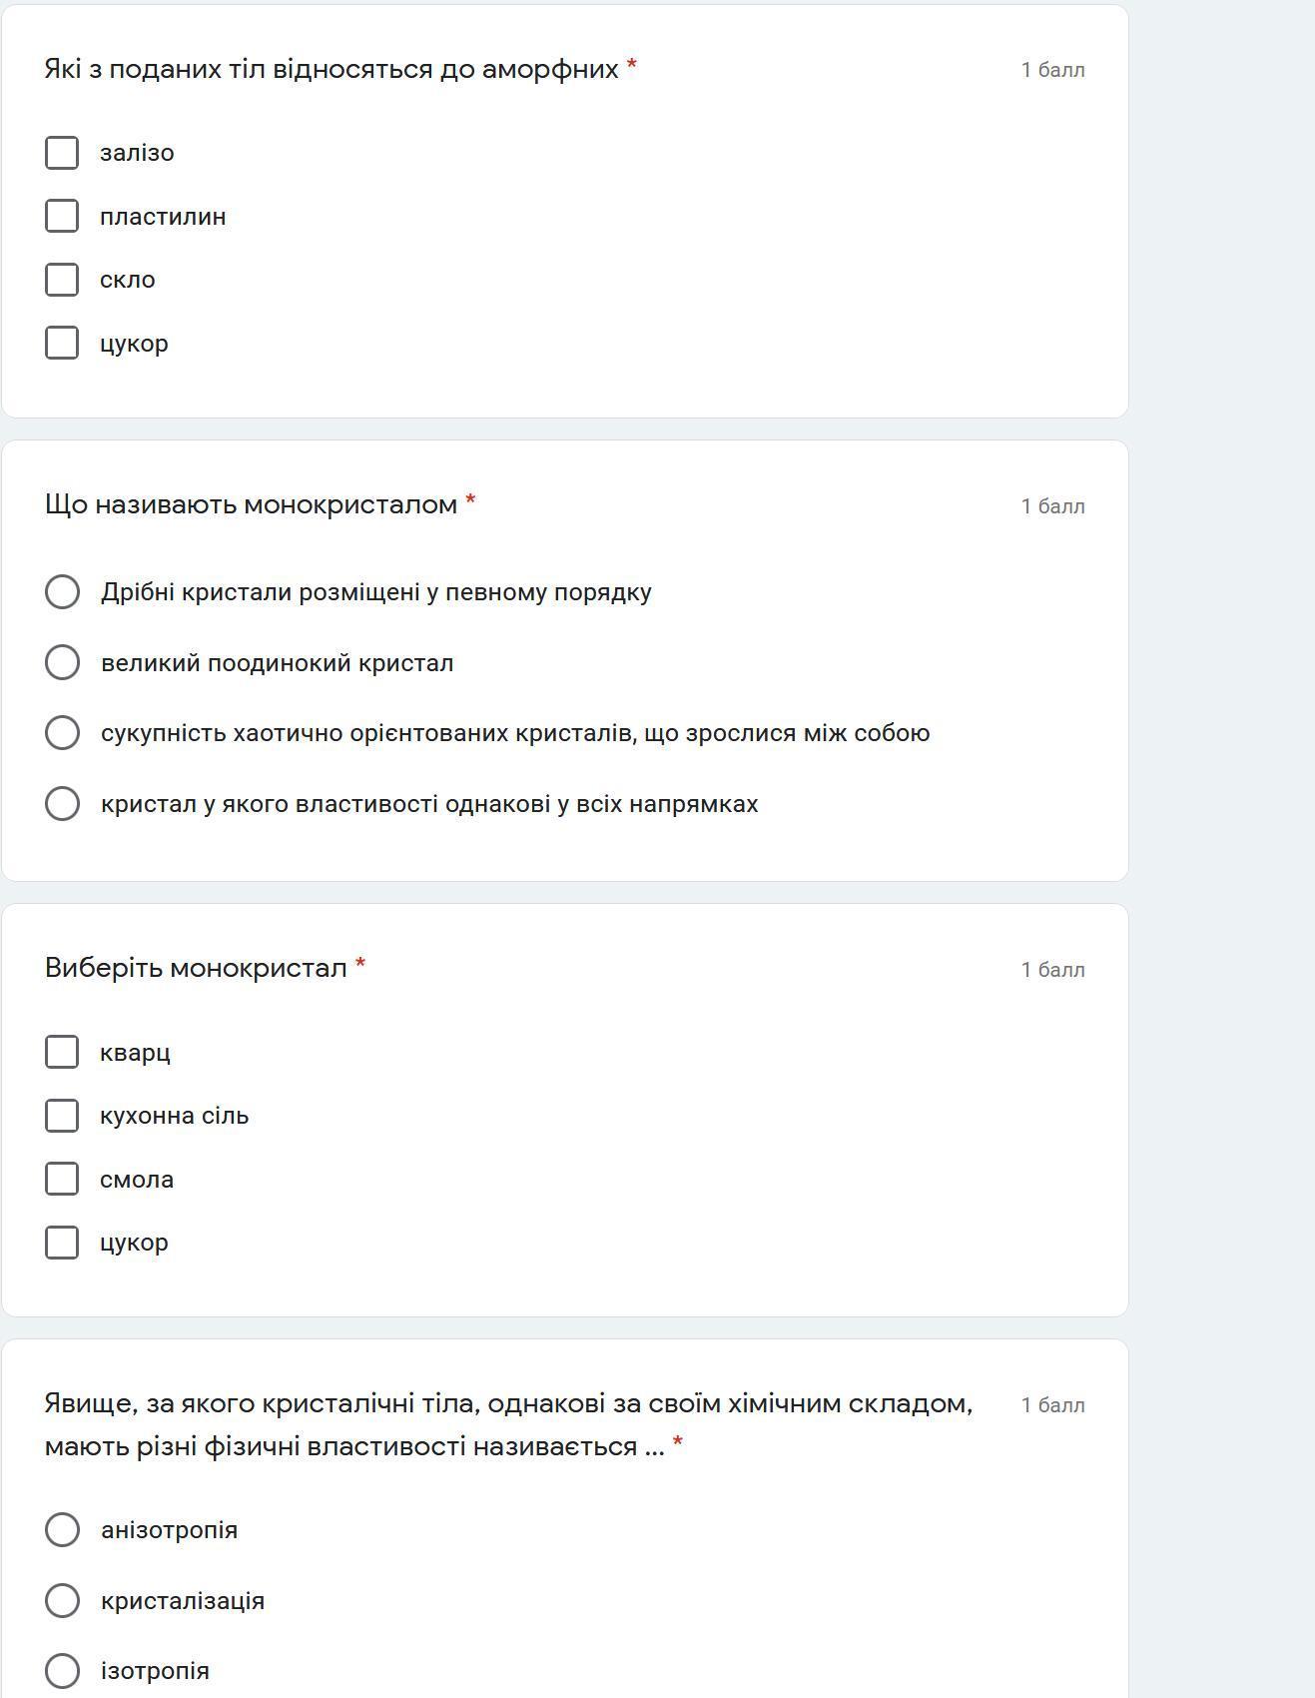1315x1698 pixels.
Task: Click '1 балл' label beside 'Виберіть монокристал'
Action: [1052, 970]
